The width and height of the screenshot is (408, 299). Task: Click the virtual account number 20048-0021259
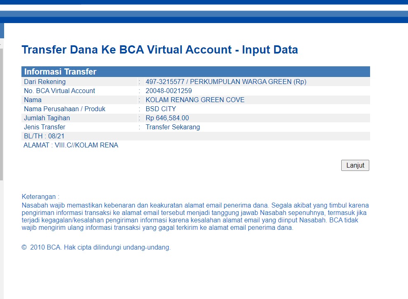pos(169,91)
